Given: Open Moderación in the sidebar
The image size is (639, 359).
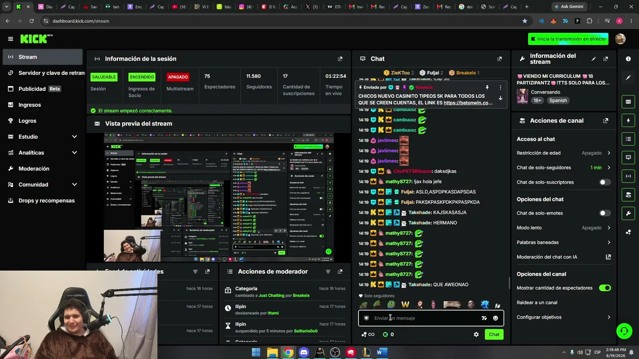Looking at the screenshot, I should (42, 169).
